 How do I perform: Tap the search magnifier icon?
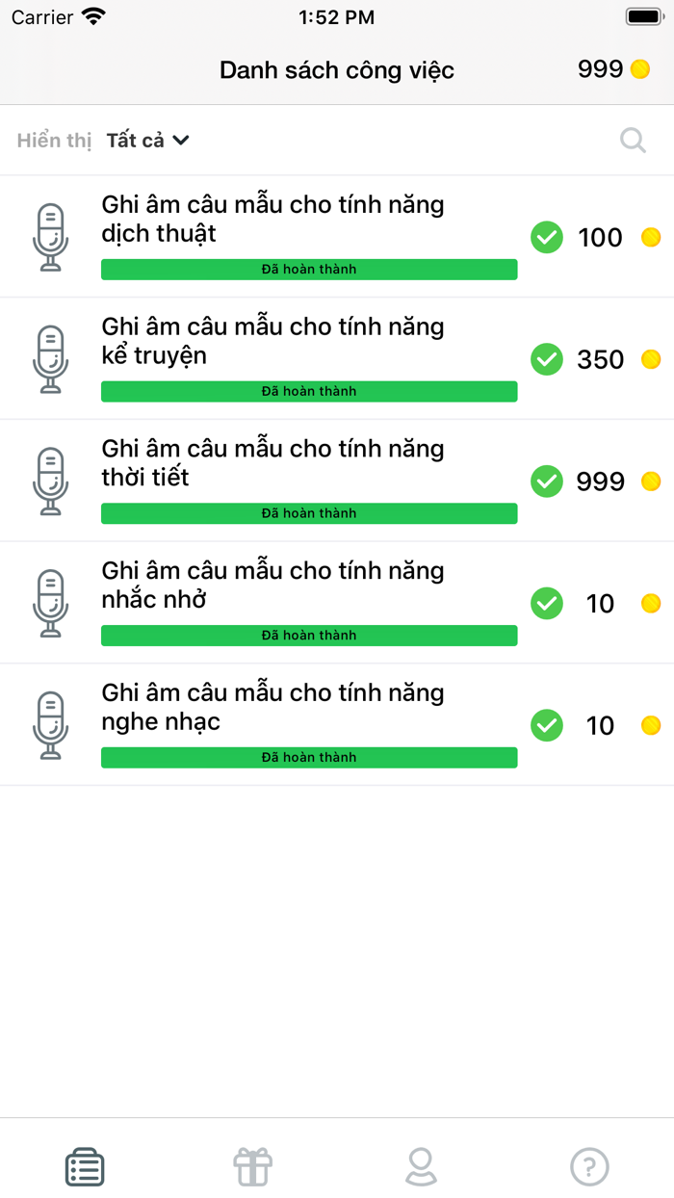coord(633,140)
